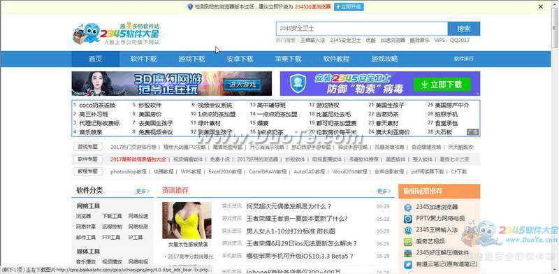Click the red 2345加速浏览器 link in the notification
559x274 pixels.
pos(312,7)
